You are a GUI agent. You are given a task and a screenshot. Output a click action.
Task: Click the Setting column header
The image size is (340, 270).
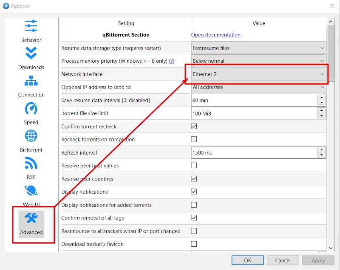point(126,23)
